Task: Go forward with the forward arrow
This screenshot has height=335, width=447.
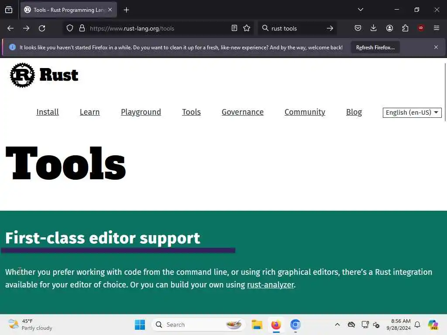Action: pyautogui.click(x=26, y=28)
